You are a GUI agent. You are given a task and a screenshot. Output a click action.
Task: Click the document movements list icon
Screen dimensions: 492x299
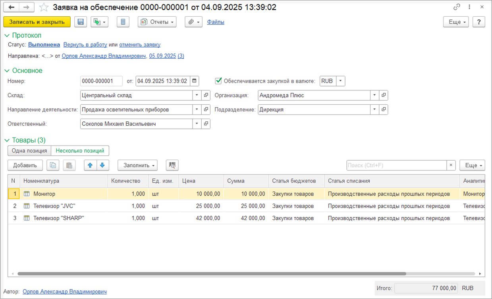(x=123, y=22)
